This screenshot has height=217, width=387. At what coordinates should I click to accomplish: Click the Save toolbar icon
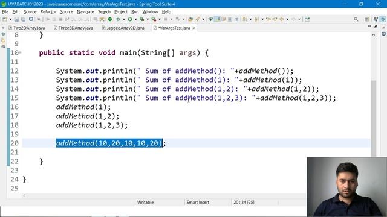coord(16,19)
